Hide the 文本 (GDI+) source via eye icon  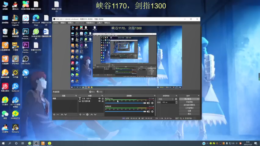[x=99, y=99]
